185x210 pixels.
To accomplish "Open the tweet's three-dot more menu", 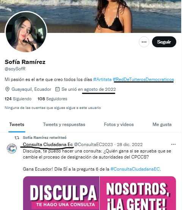I will click(x=173, y=145).
